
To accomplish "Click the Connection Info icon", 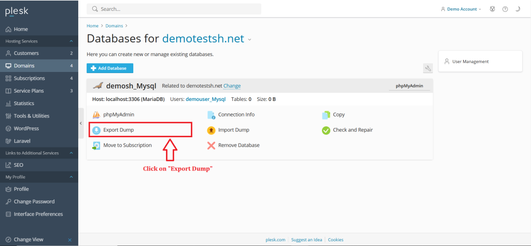I will tap(212, 115).
